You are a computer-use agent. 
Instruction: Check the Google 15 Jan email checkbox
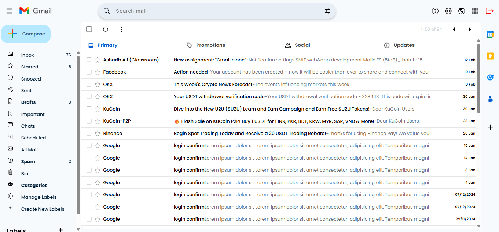[89, 146]
